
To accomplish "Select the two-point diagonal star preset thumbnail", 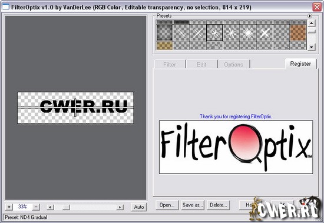I will (x=181, y=33).
